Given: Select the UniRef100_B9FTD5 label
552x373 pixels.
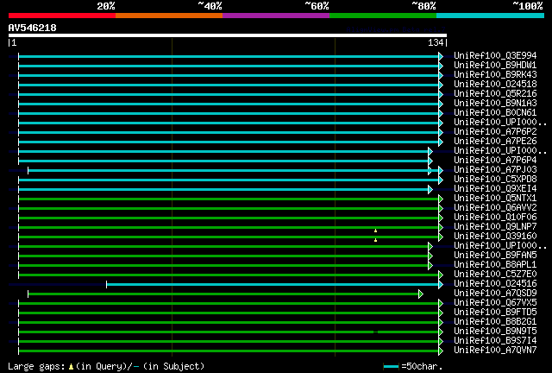Looking at the screenshot, I should click(495, 312).
